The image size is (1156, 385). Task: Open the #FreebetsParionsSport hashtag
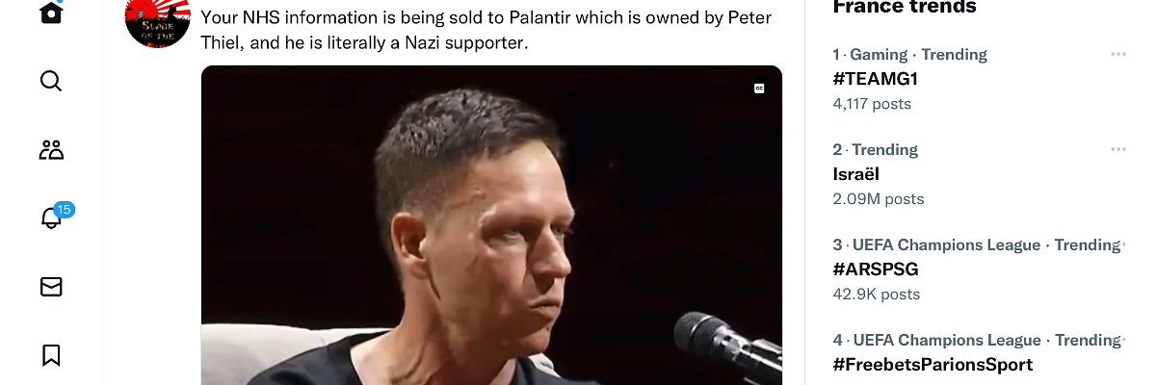pyautogui.click(x=933, y=365)
